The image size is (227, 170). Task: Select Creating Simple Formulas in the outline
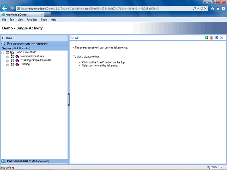coord(36,60)
